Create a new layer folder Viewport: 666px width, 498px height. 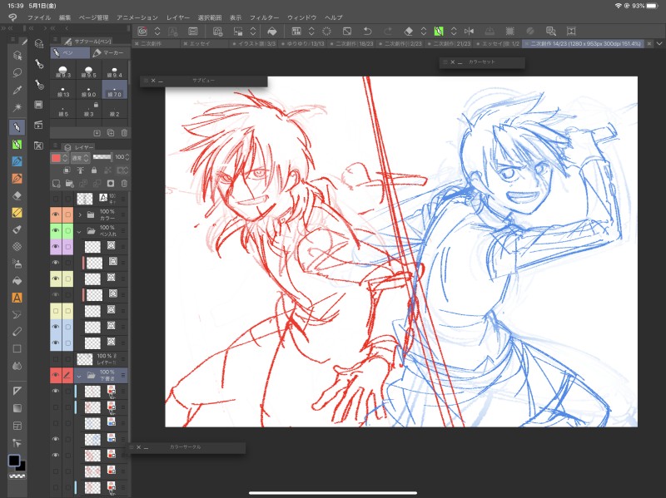click(70, 184)
